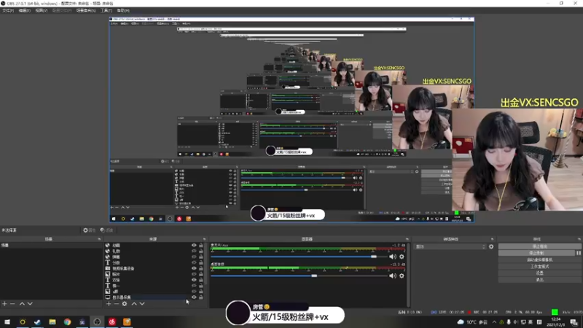Pause recording using the pause icon
Image resolution: width=583 pixels, height=328 pixels.
click(579, 253)
